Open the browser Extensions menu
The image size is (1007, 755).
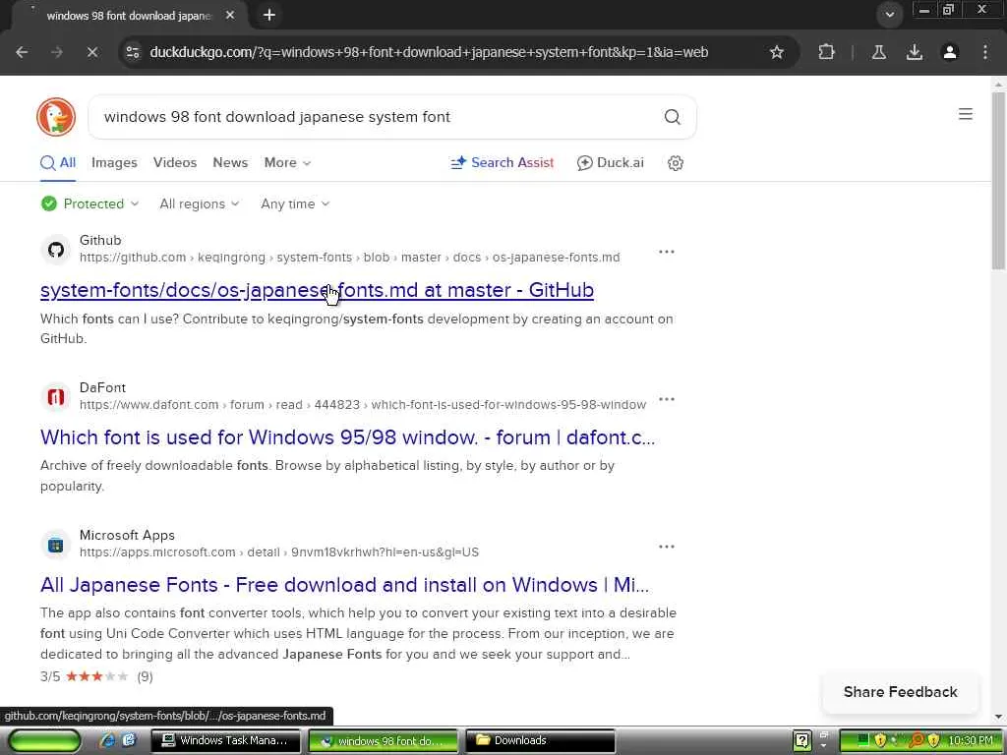click(826, 52)
